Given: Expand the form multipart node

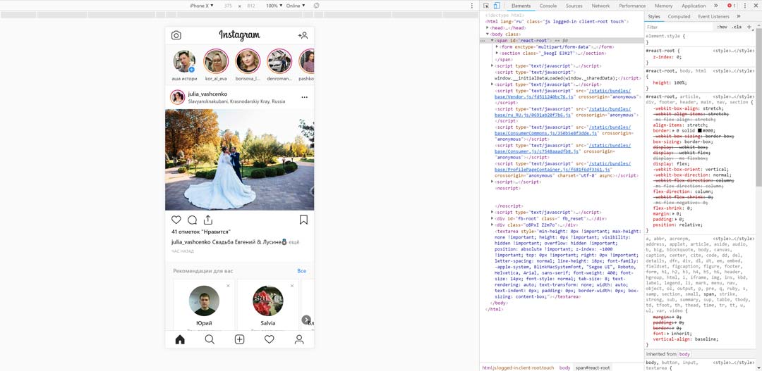Looking at the screenshot, I should 497,47.
